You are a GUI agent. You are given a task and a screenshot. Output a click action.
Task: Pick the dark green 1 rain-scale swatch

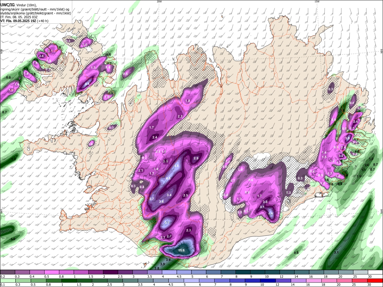[x=69, y=281]
